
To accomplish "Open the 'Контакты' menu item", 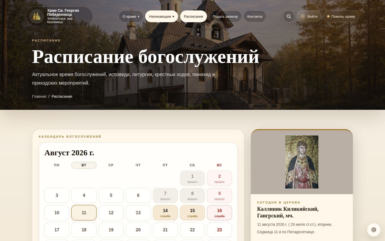I will click(x=255, y=16).
